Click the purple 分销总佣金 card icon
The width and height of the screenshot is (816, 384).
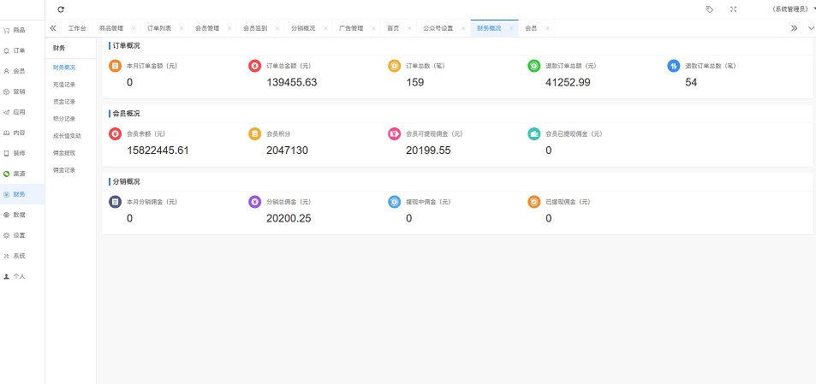pyautogui.click(x=254, y=202)
